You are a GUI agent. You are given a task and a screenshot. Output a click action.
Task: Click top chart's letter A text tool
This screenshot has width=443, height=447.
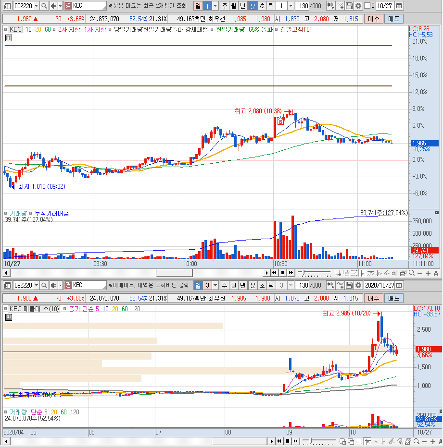436,273
